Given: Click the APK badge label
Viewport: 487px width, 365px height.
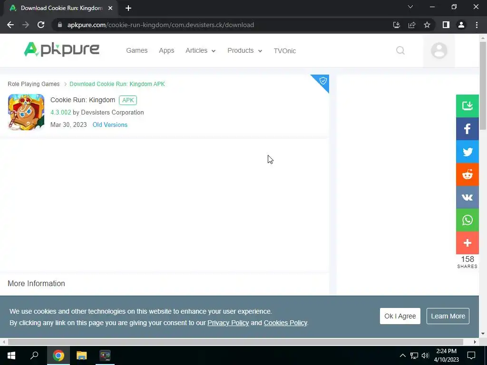Looking at the screenshot, I should point(128,100).
